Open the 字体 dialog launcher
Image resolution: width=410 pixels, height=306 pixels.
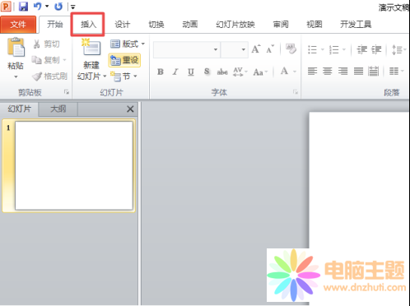click(x=296, y=92)
